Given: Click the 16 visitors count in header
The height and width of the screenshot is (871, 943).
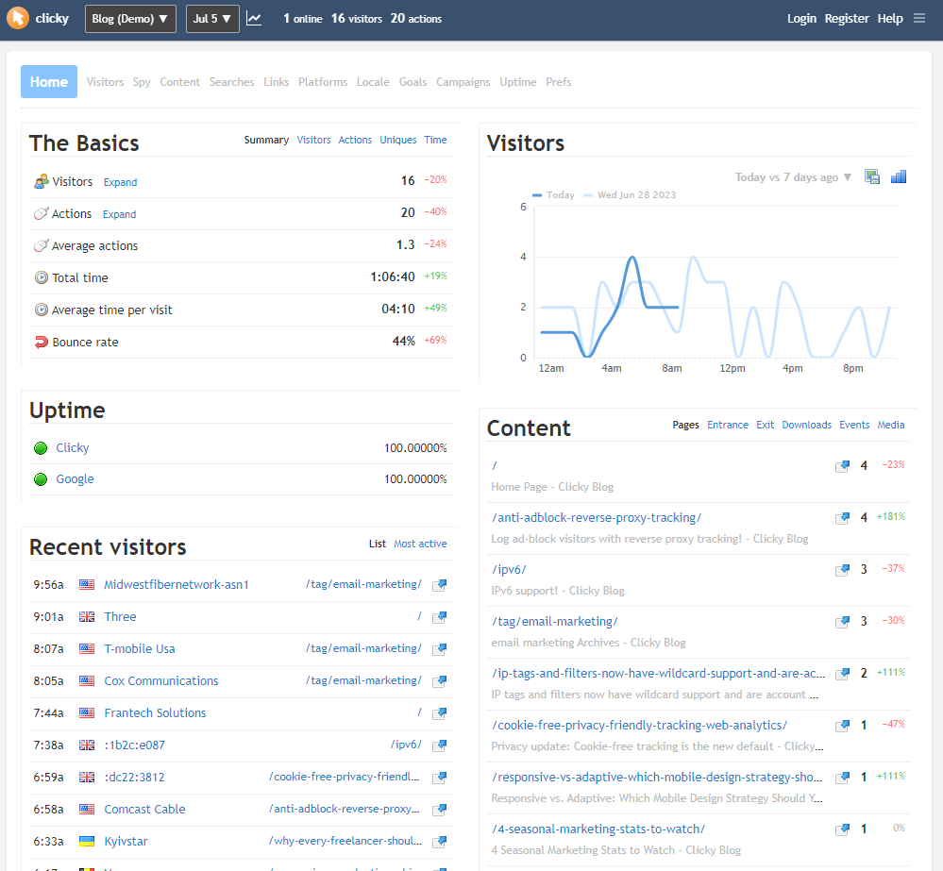Looking at the screenshot, I should [356, 19].
